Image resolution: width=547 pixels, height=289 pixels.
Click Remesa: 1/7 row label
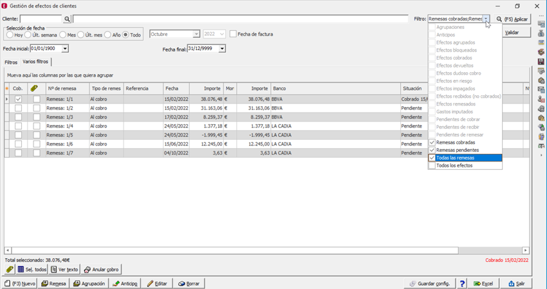60,153
